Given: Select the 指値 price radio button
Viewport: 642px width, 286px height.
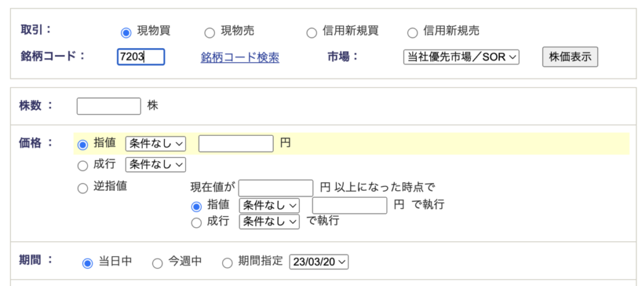Looking at the screenshot, I should (83, 144).
